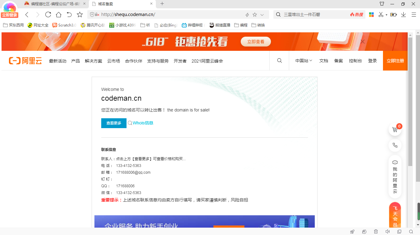The image size is (420, 235).
Task: Open the 小游戏,4399 bookmark
Action: pos(122,25)
